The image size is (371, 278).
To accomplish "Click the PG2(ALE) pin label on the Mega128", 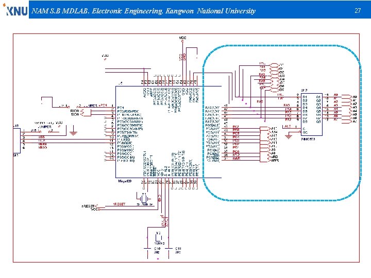I will coord(212,125).
